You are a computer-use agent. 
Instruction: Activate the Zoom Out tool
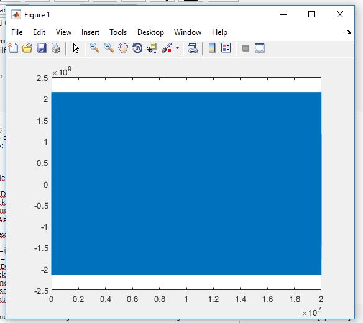click(x=109, y=48)
